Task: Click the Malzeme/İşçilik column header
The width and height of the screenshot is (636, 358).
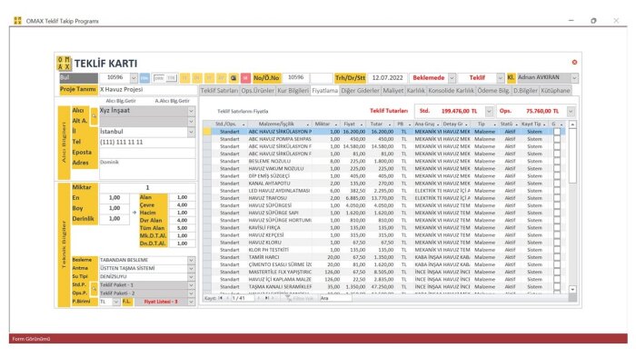Action: click(280, 124)
